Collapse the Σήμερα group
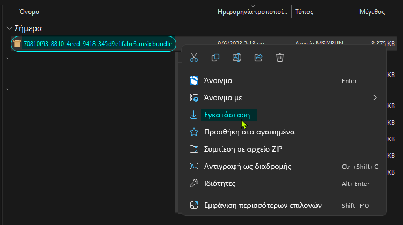The height and width of the screenshot is (225, 403). pos(9,28)
